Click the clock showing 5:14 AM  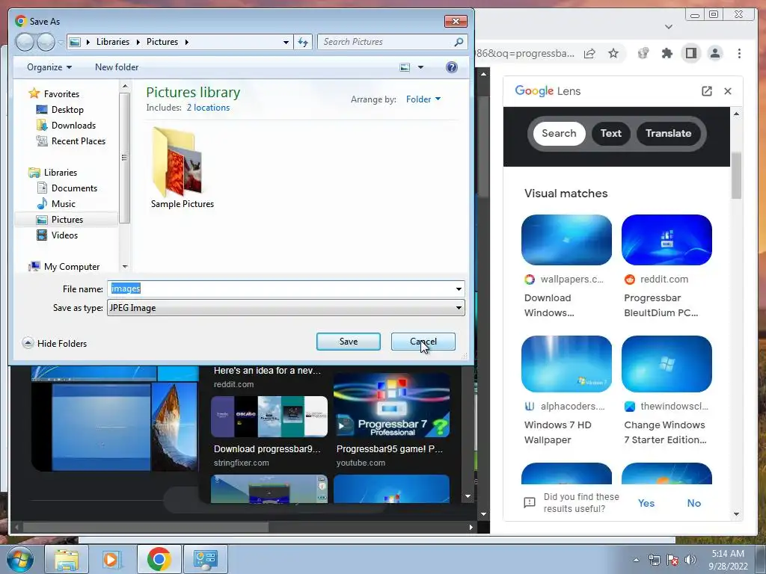[x=728, y=554]
